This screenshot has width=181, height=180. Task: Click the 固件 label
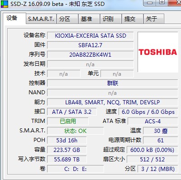40,45
